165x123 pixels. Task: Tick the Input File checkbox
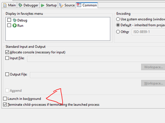click(7, 58)
